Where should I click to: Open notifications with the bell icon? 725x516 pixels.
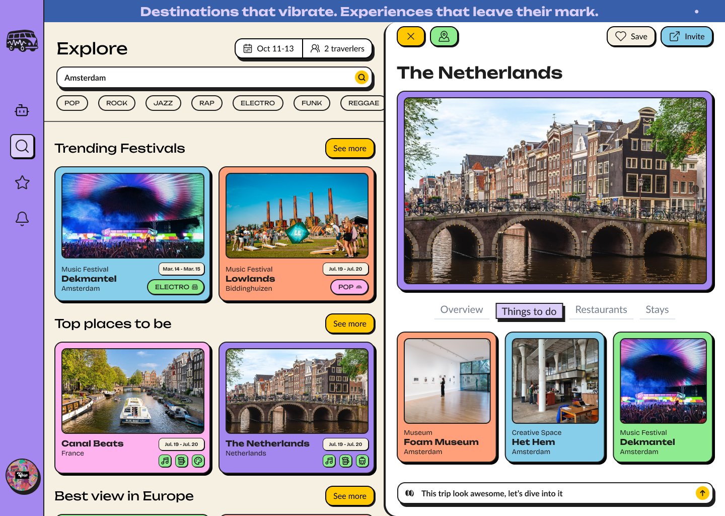point(22,219)
